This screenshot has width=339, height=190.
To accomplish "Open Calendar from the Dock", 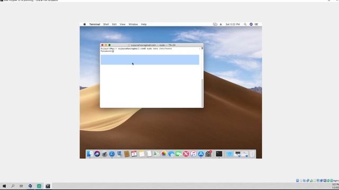I will (x=134, y=154).
